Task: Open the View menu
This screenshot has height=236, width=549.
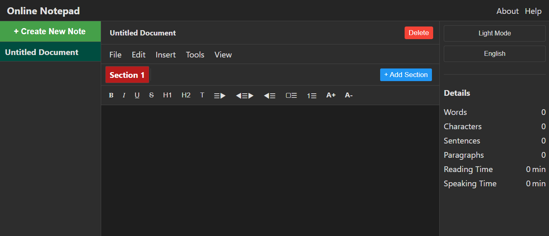Action: click(223, 54)
